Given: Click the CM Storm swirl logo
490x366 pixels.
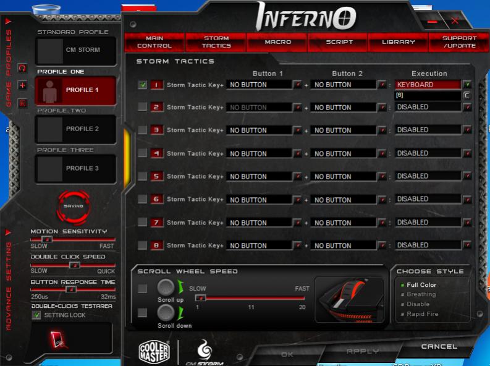Looking at the screenshot, I should [205, 352].
